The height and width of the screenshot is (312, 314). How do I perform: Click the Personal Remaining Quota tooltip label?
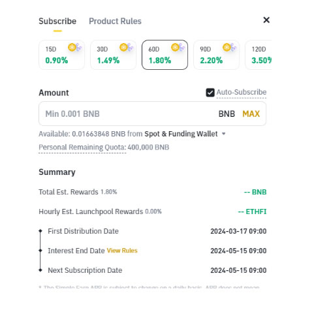point(82,148)
